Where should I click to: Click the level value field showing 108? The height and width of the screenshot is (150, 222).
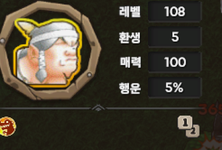click(175, 11)
